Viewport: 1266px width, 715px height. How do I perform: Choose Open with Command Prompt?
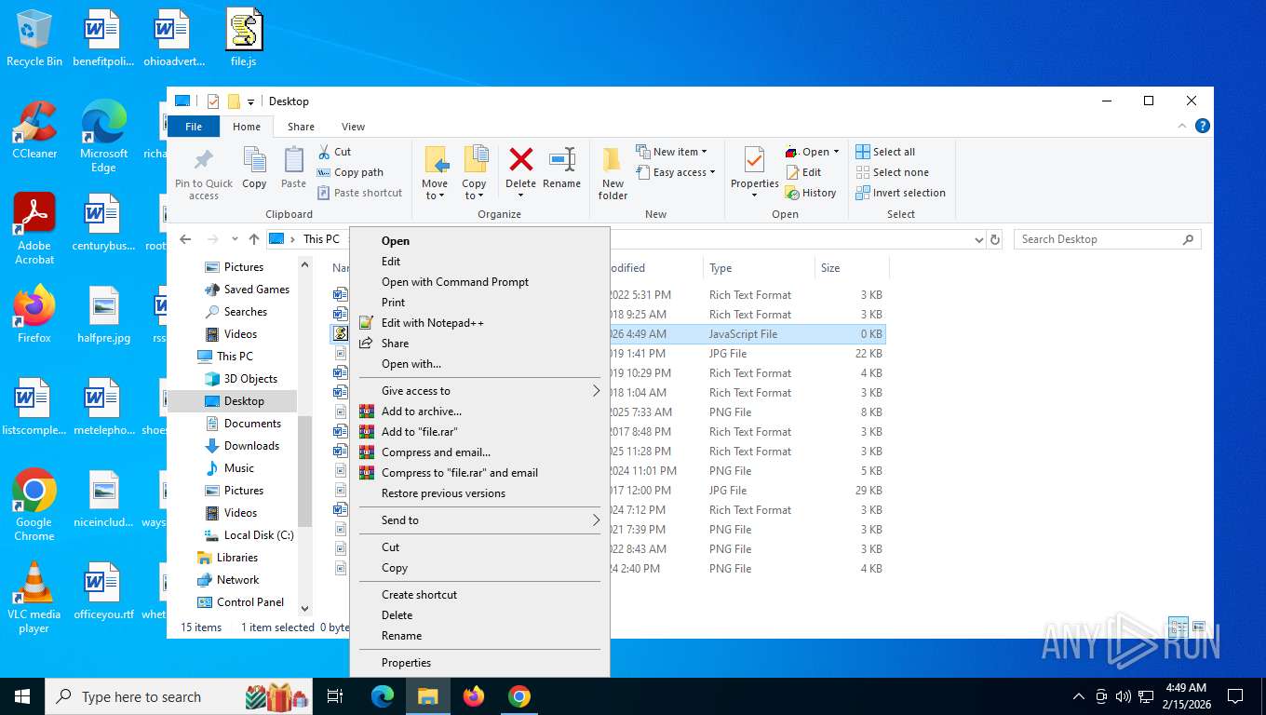tap(479, 282)
